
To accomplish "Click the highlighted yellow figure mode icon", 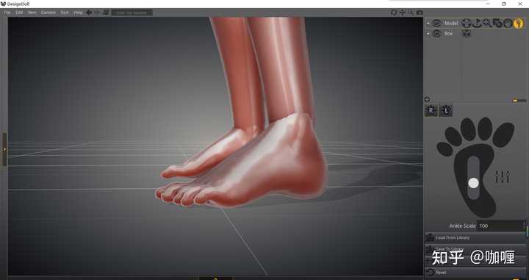I will pyautogui.click(x=518, y=24).
